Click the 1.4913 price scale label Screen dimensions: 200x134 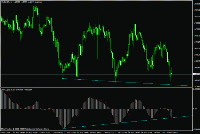[197, 48]
